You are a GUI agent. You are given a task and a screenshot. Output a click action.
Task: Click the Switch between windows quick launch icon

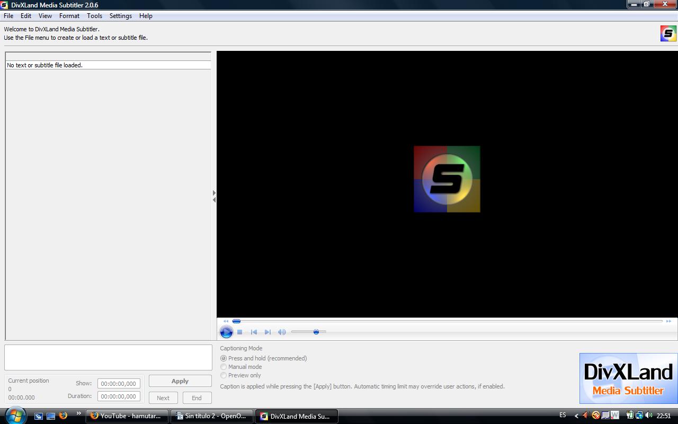click(39, 416)
